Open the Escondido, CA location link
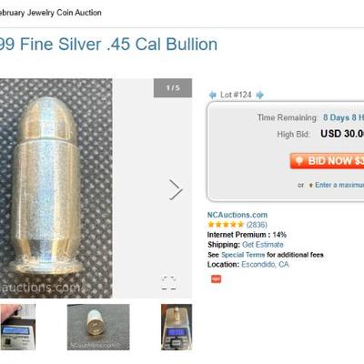 point(265,265)
